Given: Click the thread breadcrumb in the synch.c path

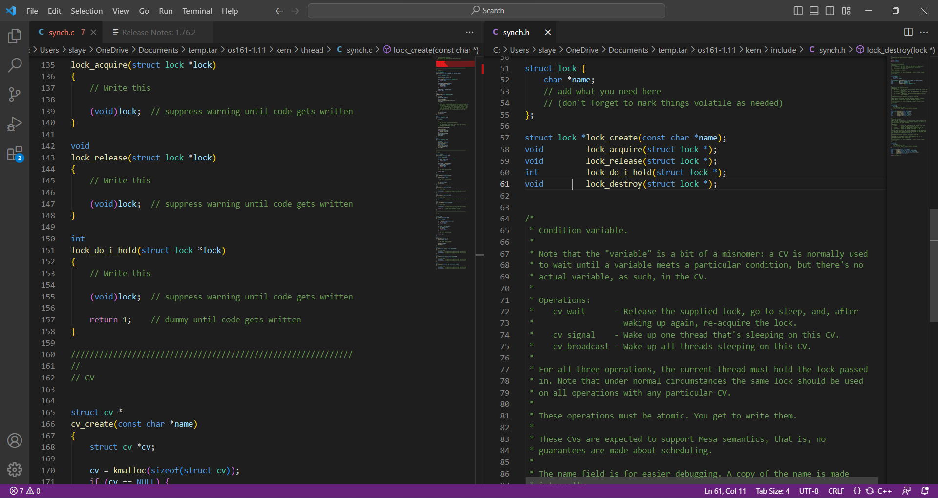Looking at the screenshot, I should point(312,50).
